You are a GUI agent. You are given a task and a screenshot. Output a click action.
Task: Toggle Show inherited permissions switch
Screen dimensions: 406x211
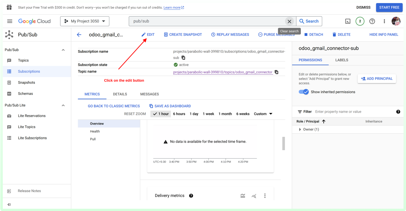point(304,92)
